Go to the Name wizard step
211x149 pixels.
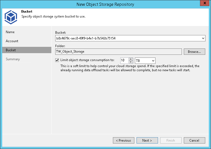point(10,32)
